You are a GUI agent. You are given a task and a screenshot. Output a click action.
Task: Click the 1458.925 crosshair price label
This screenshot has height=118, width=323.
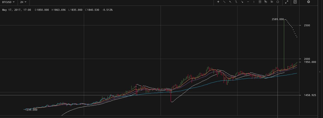(310, 95)
